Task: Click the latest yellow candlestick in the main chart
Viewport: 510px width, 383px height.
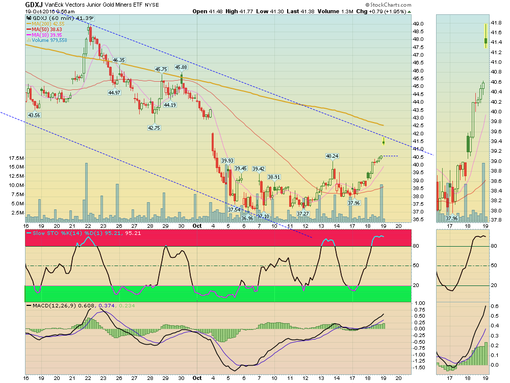Action: (384, 141)
